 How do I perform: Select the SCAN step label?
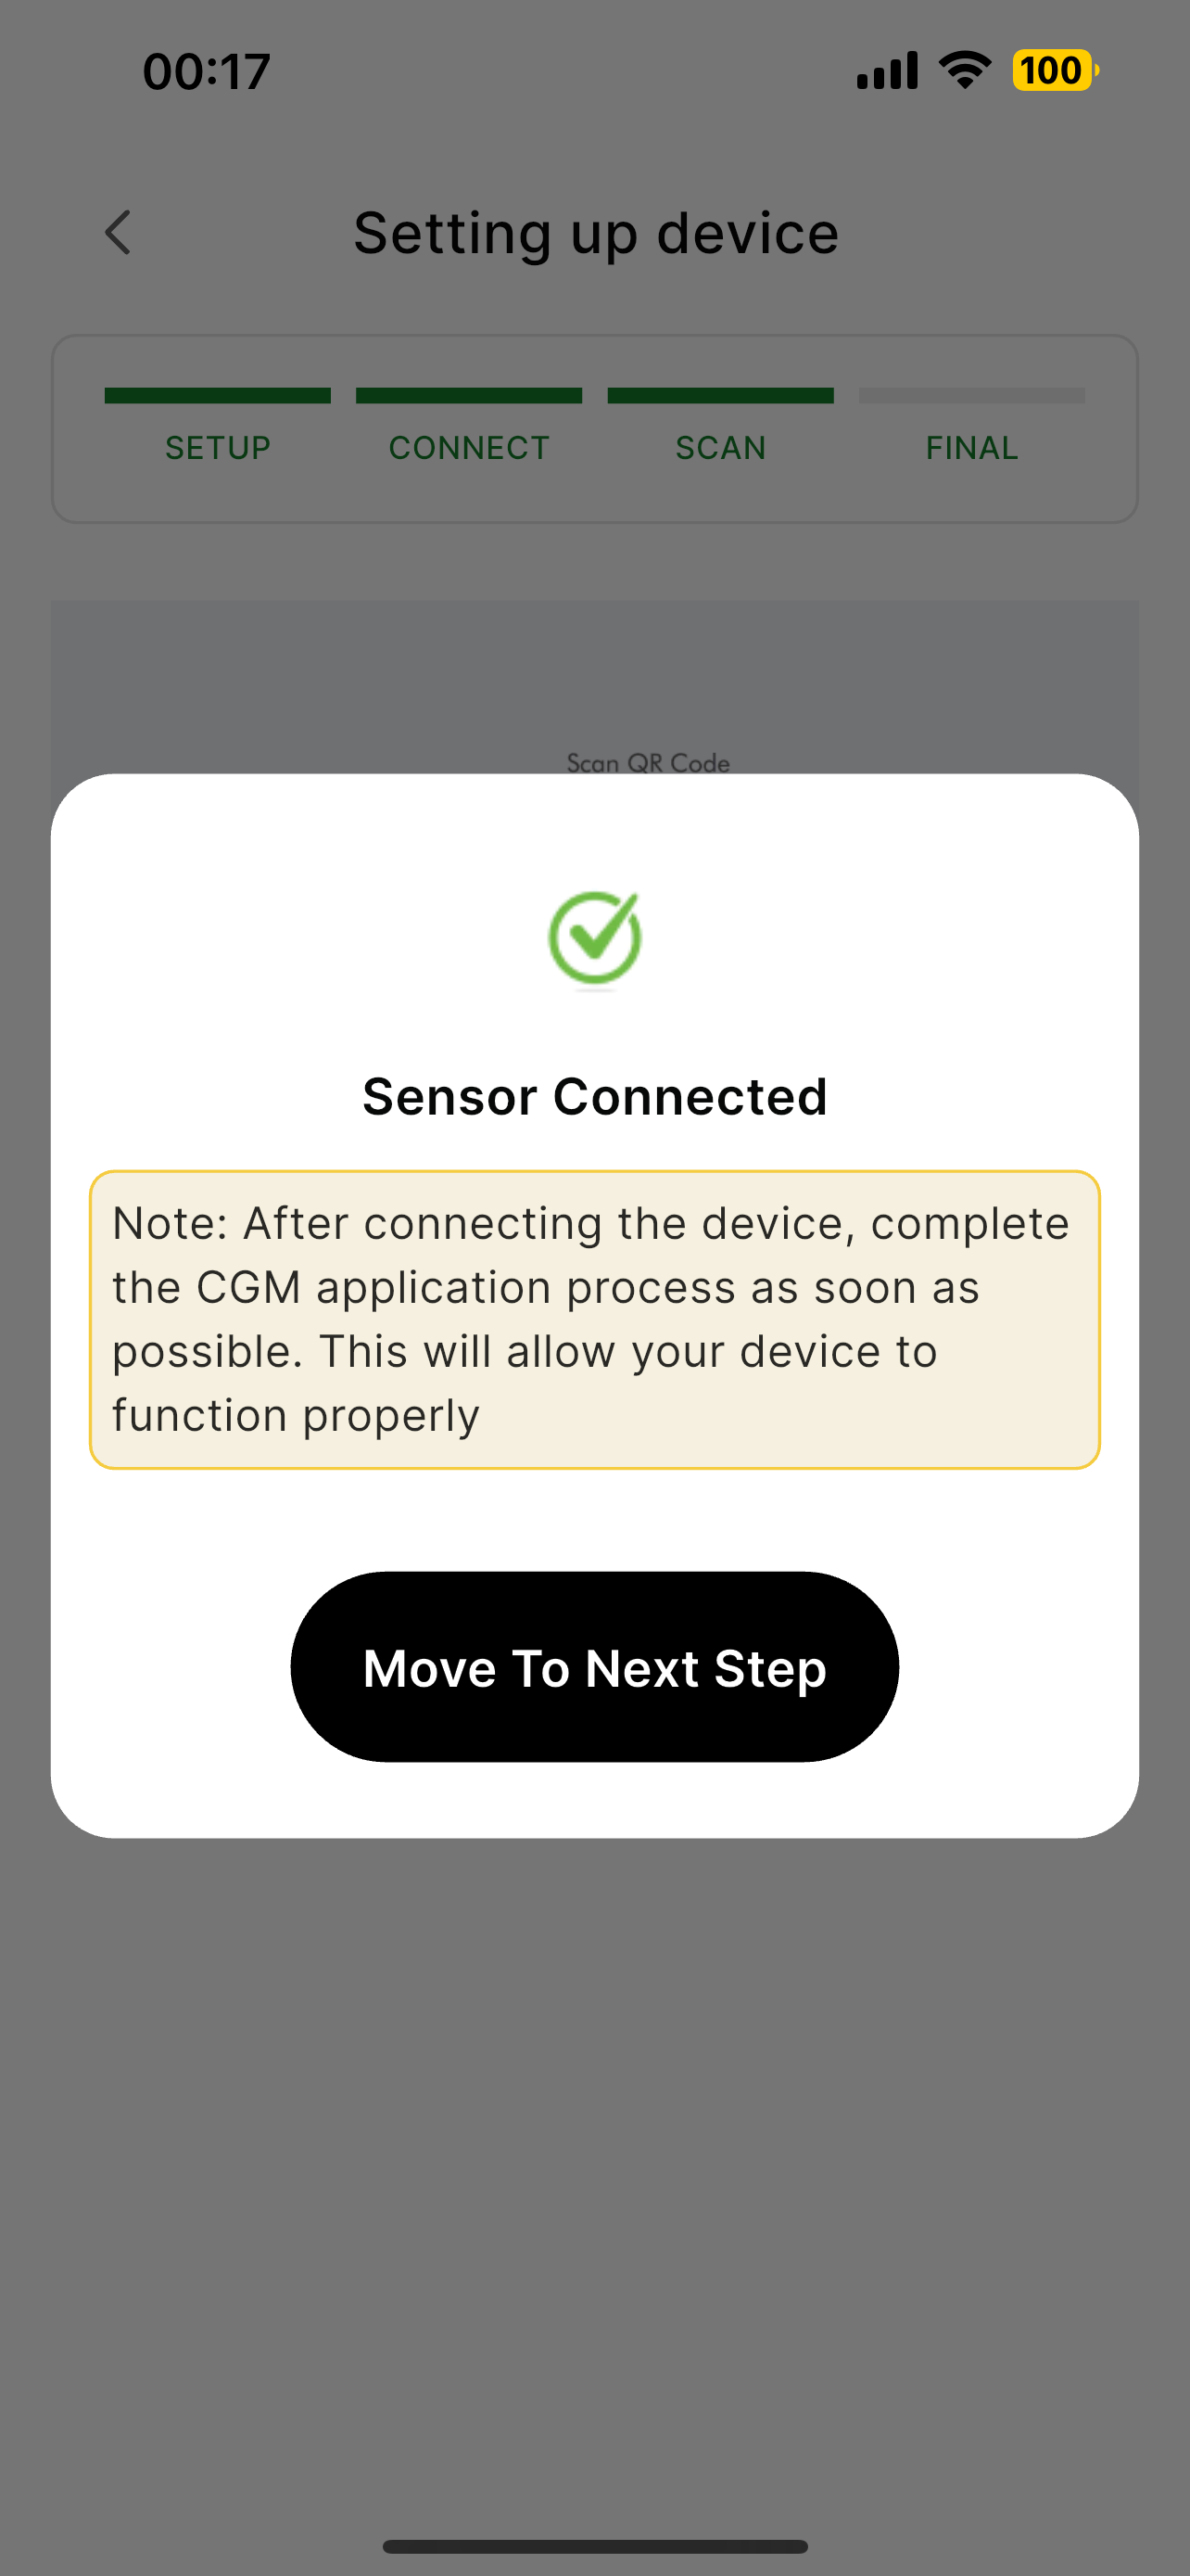[720, 448]
